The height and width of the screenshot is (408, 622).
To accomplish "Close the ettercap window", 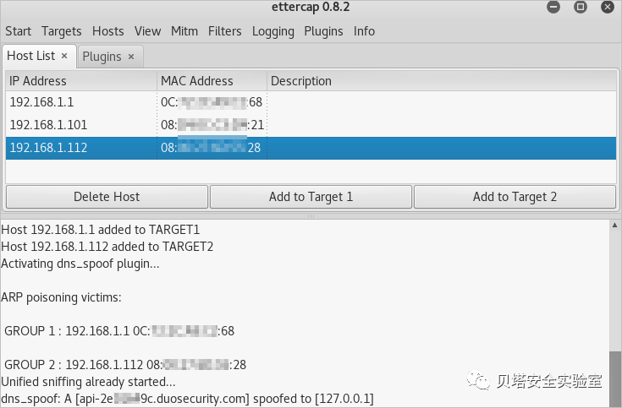I will tap(608, 7).
